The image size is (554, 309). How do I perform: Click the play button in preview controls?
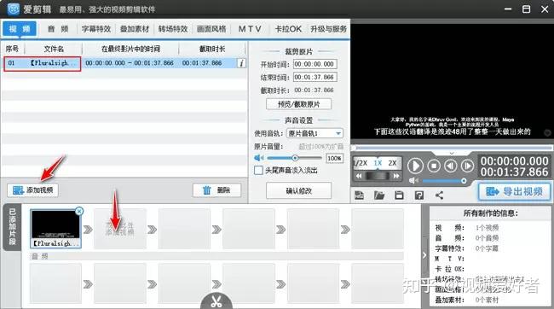click(415, 166)
